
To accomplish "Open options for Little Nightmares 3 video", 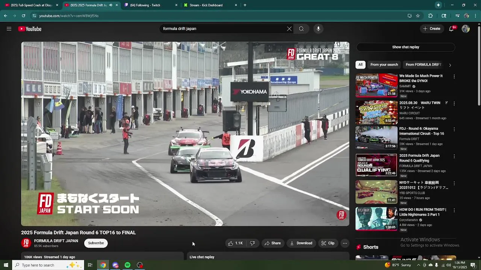I will coord(454,210).
